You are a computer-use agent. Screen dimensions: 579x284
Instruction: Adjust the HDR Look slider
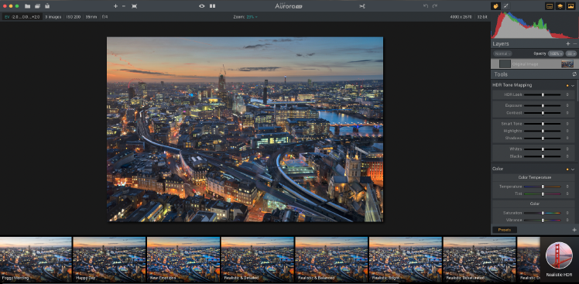[543, 95]
